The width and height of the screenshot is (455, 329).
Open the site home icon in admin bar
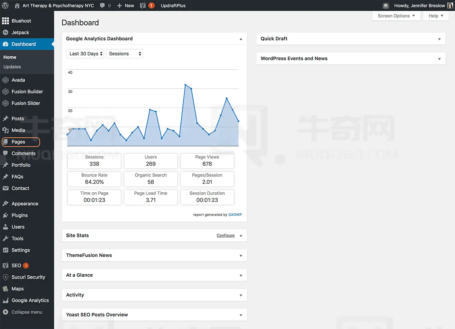17,5
